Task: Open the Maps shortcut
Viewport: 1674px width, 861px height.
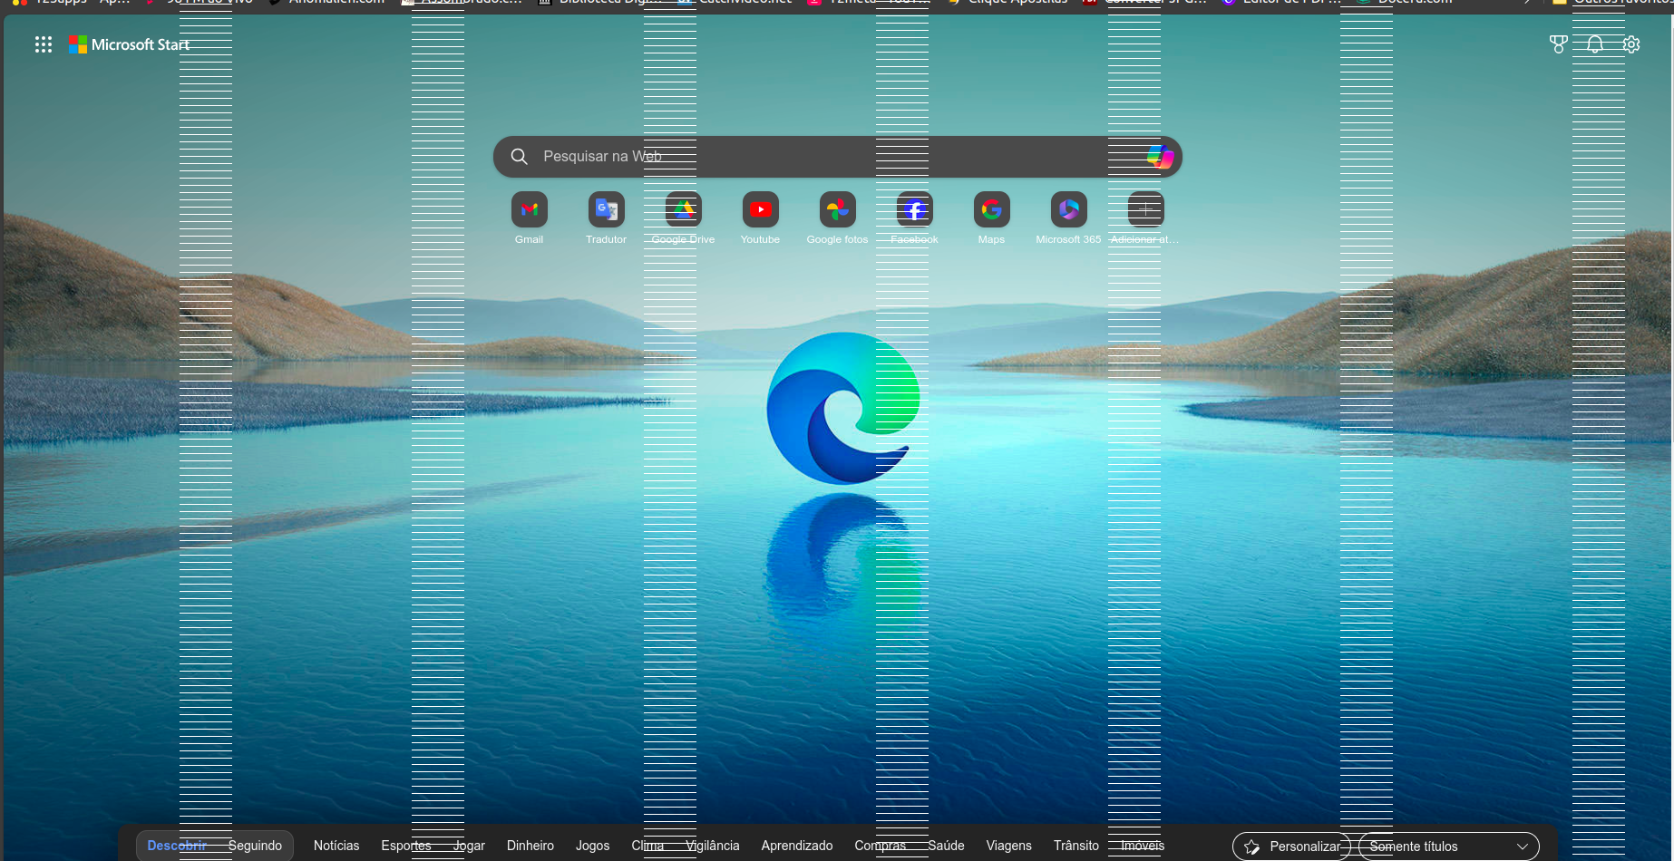Action: [x=991, y=218]
